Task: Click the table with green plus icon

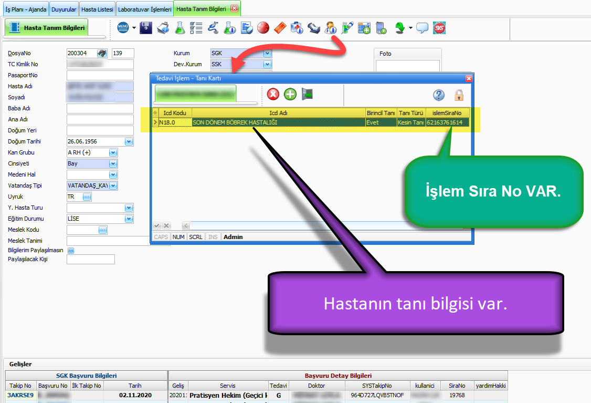Action: point(364,28)
